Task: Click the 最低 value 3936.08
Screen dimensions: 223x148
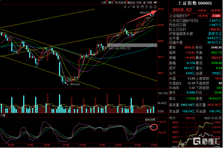Action: 216,63
